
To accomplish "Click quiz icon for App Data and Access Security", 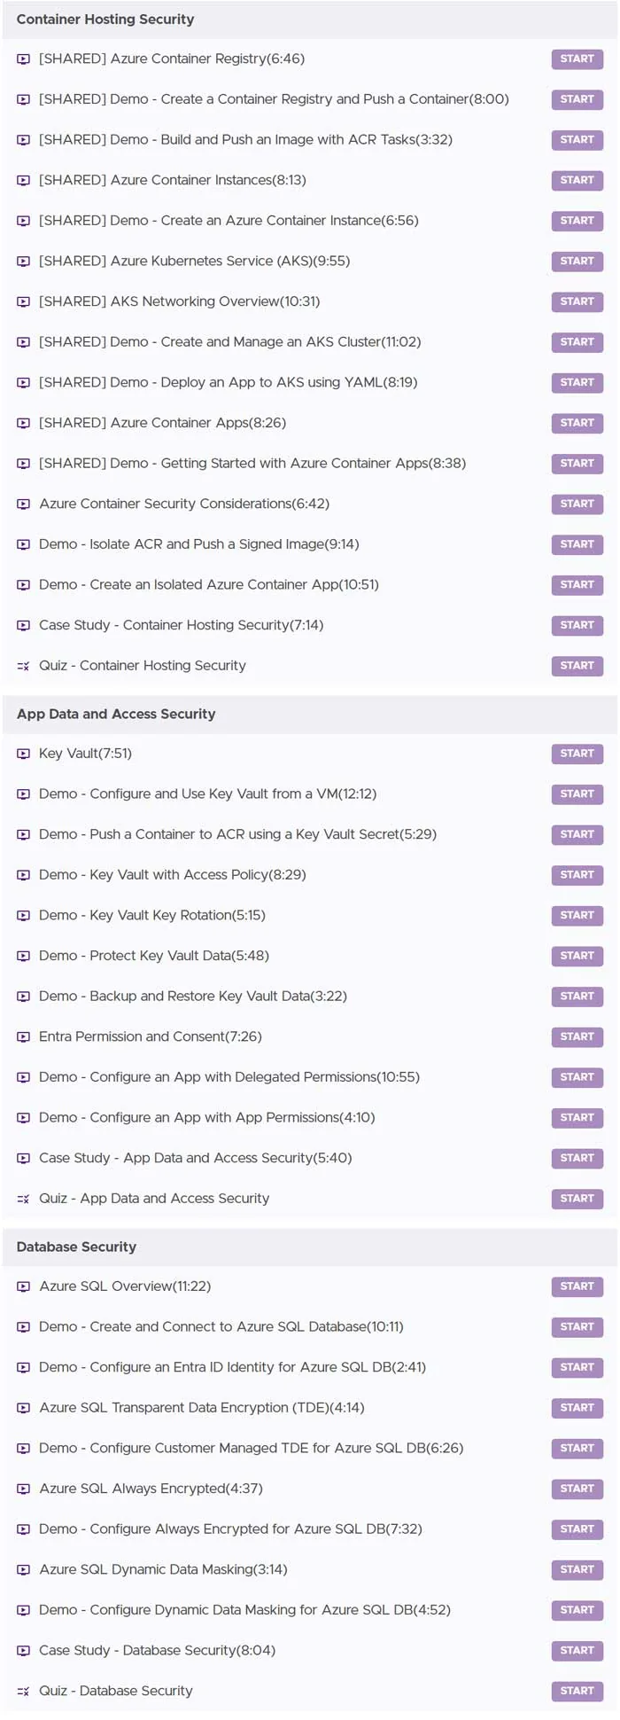I will pos(24,1199).
